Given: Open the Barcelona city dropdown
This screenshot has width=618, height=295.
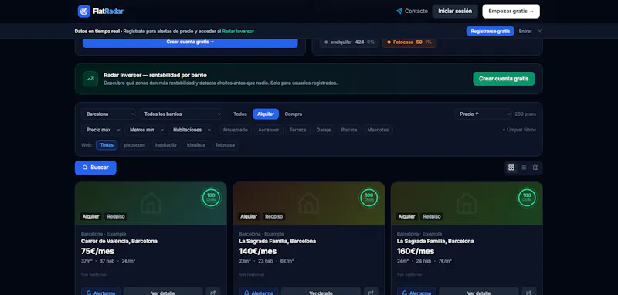Looking at the screenshot, I should (109, 114).
